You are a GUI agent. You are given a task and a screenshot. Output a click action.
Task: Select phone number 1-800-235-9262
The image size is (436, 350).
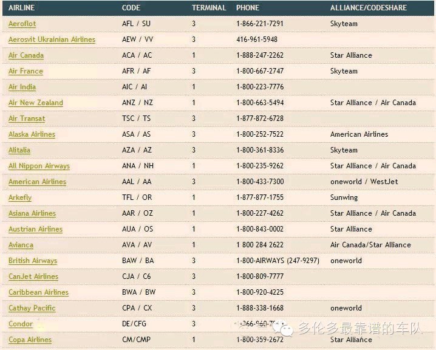tap(260, 166)
